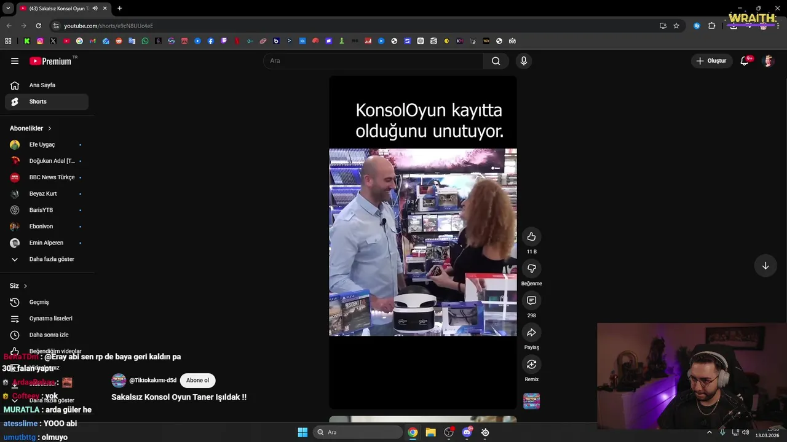Click the search magnifier button
787x442 pixels.
(x=496, y=61)
